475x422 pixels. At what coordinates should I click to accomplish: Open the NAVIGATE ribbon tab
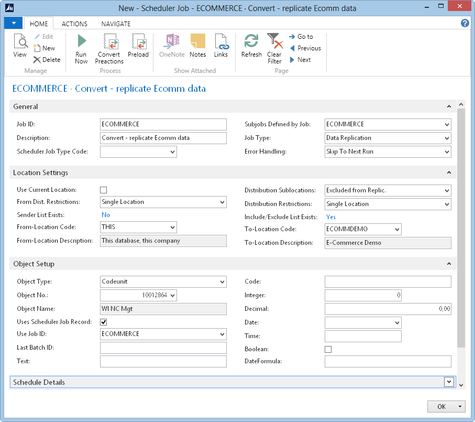coord(116,24)
